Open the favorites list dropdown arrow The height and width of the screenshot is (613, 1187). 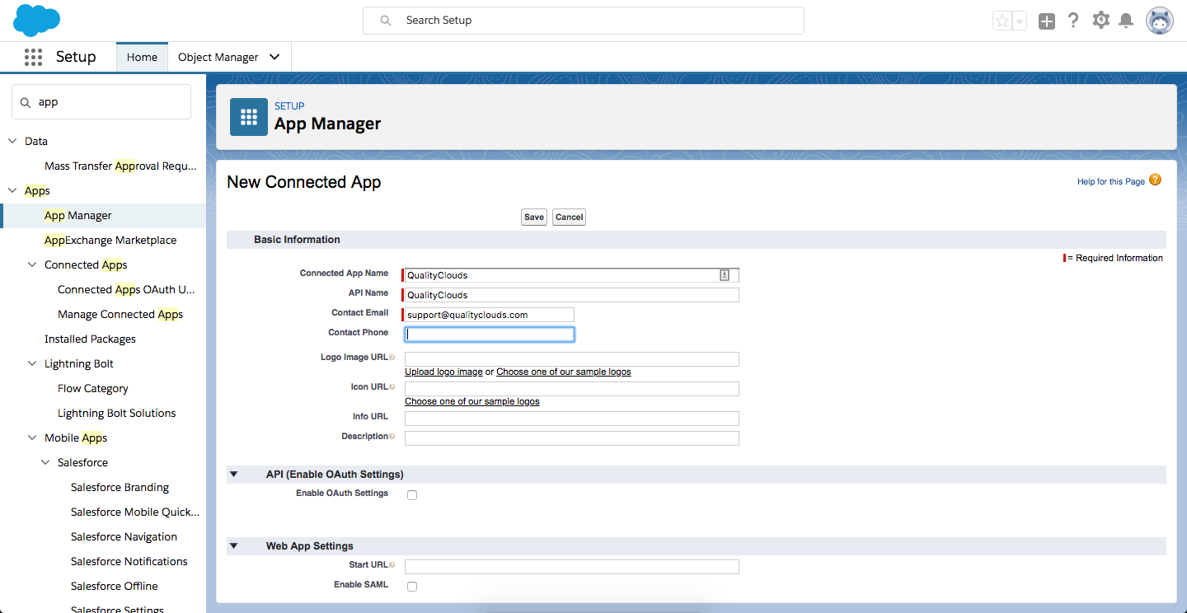click(1020, 21)
